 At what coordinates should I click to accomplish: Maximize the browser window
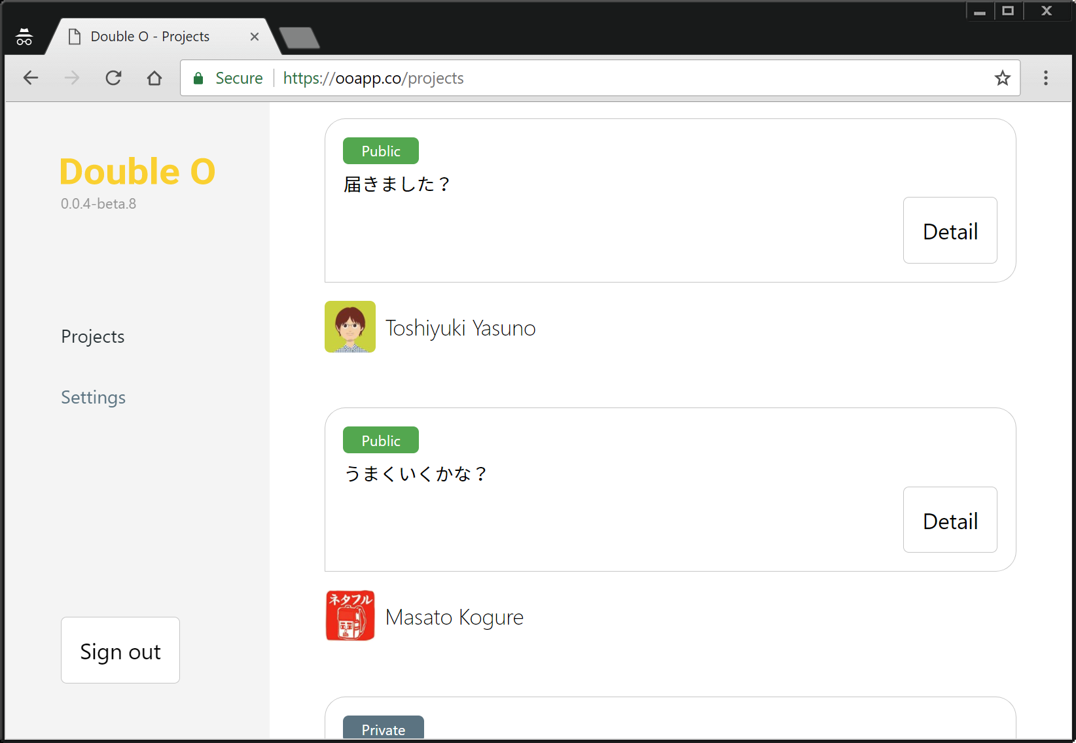(x=1008, y=11)
